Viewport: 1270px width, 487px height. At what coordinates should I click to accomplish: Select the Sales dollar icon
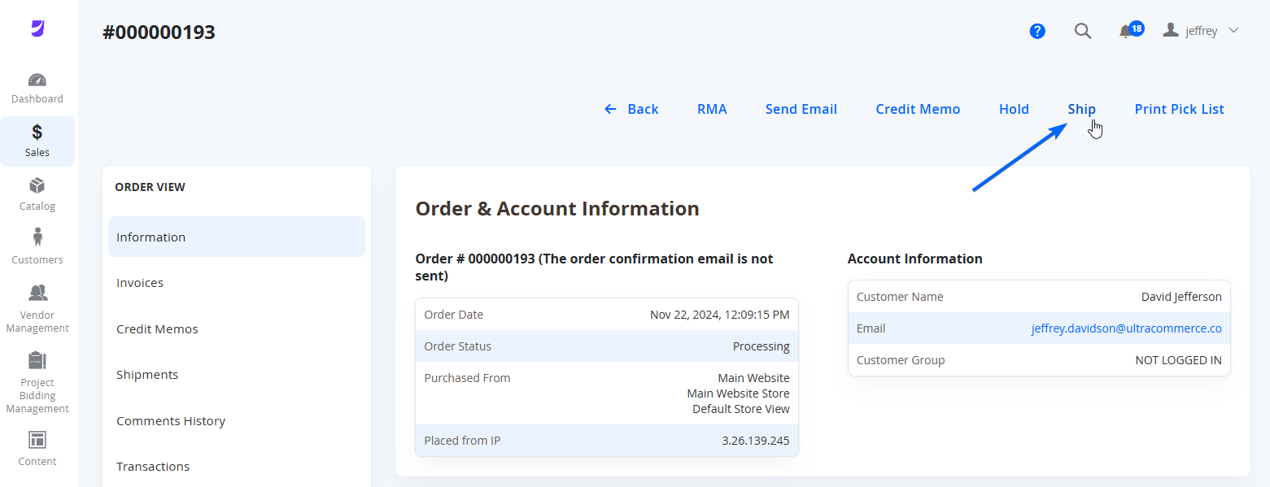[x=37, y=132]
